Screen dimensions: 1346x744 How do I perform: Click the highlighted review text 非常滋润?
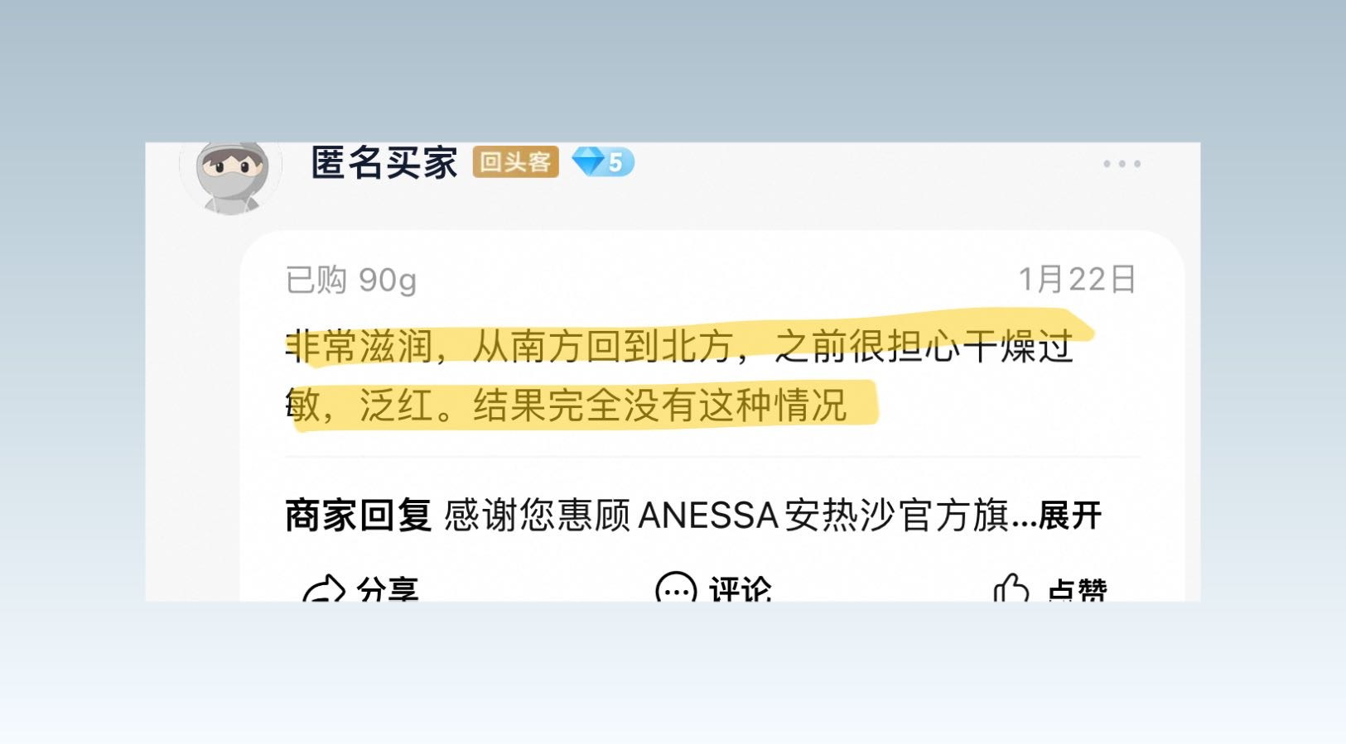pos(359,347)
